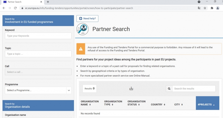Click the orange warning triangle icon
Screen dimensions: 223x118
click(81, 49)
